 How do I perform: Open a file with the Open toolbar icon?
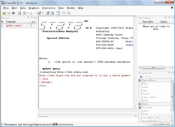coord(4,13)
